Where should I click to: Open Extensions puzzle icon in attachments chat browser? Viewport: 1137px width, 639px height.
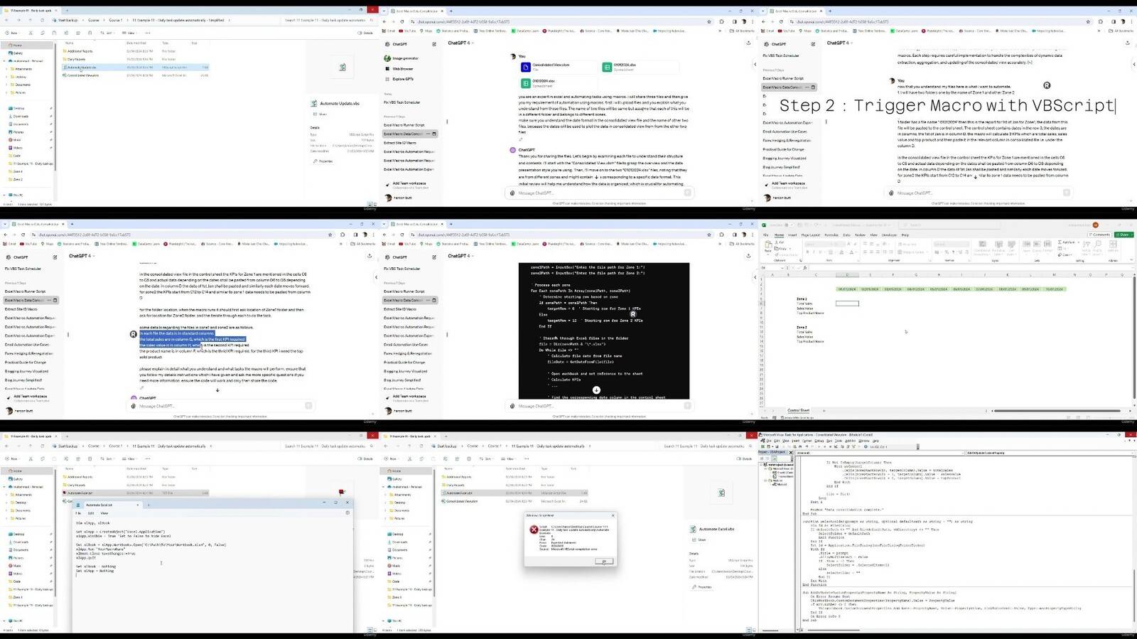click(x=722, y=22)
